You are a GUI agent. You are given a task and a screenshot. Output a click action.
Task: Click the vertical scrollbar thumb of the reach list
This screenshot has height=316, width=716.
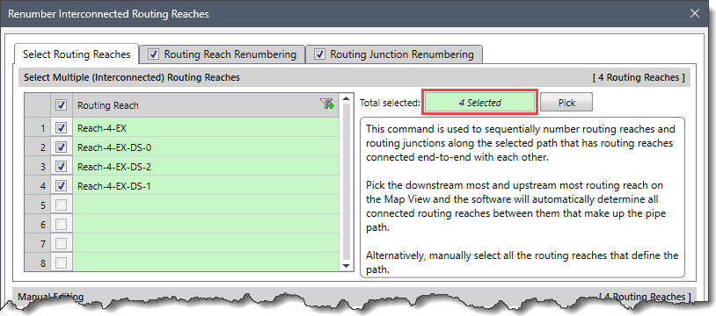click(346, 182)
